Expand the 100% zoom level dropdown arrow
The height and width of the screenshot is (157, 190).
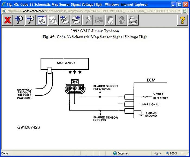182,153
